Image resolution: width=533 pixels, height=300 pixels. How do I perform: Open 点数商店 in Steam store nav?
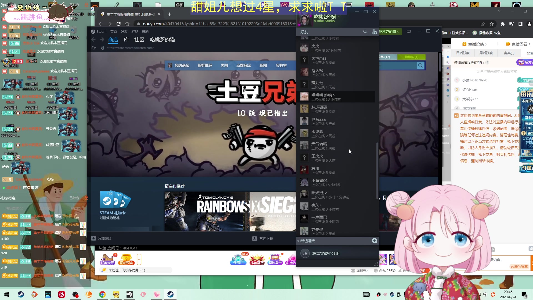(243, 65)
